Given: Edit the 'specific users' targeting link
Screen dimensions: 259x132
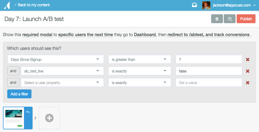Looking at the screenshot, I should pos(72,34).
